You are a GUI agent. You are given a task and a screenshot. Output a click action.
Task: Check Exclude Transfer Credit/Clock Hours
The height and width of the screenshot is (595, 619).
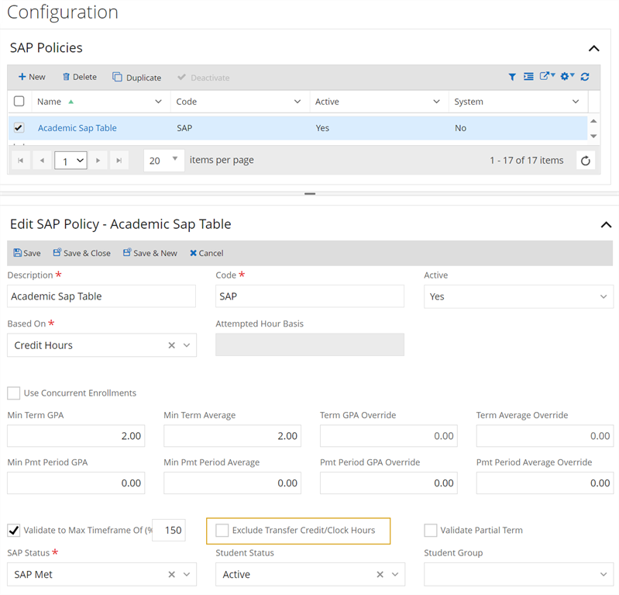point(222,531)
